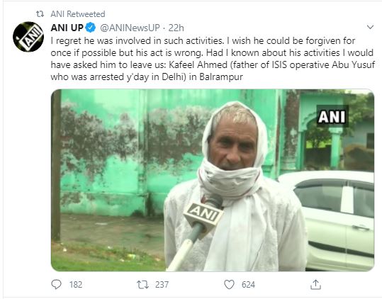This screenshot has width=382, height=299.
Task: Open the ANI UP display name
Action: pos(67,28)
